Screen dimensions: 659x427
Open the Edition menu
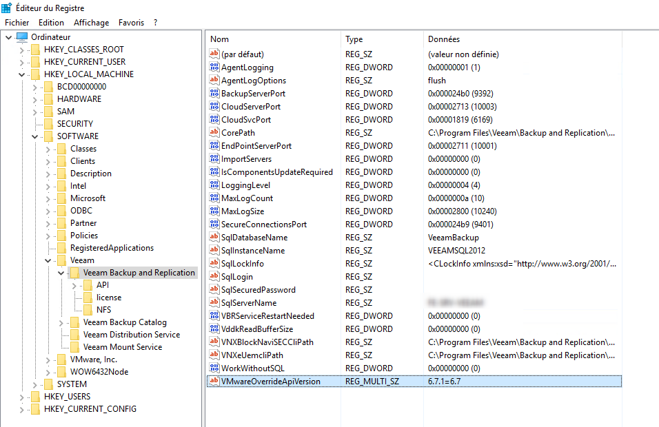point(51,23)
